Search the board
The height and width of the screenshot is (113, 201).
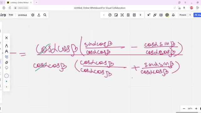(x=45, y=15)
